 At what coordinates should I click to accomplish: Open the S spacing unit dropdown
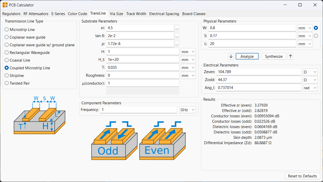[305, 36]
